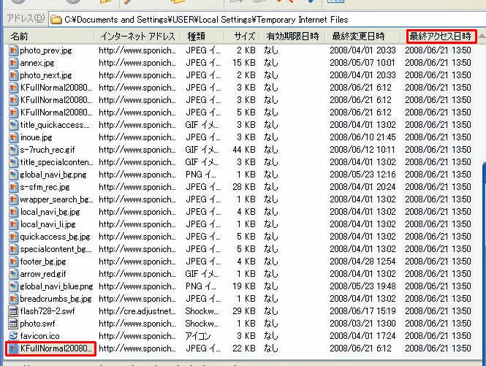Click the 2008/04/01 20:24 modified date
Viewport: 486px width, 366px height.
[x=362, y=187]
